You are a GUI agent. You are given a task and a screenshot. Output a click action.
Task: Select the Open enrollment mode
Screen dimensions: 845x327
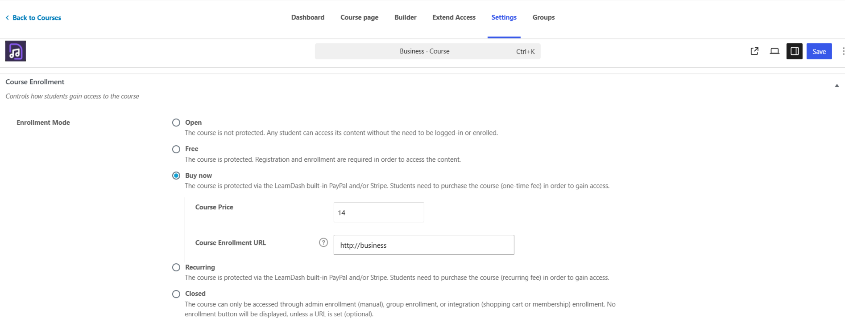[x=176, y=123]
